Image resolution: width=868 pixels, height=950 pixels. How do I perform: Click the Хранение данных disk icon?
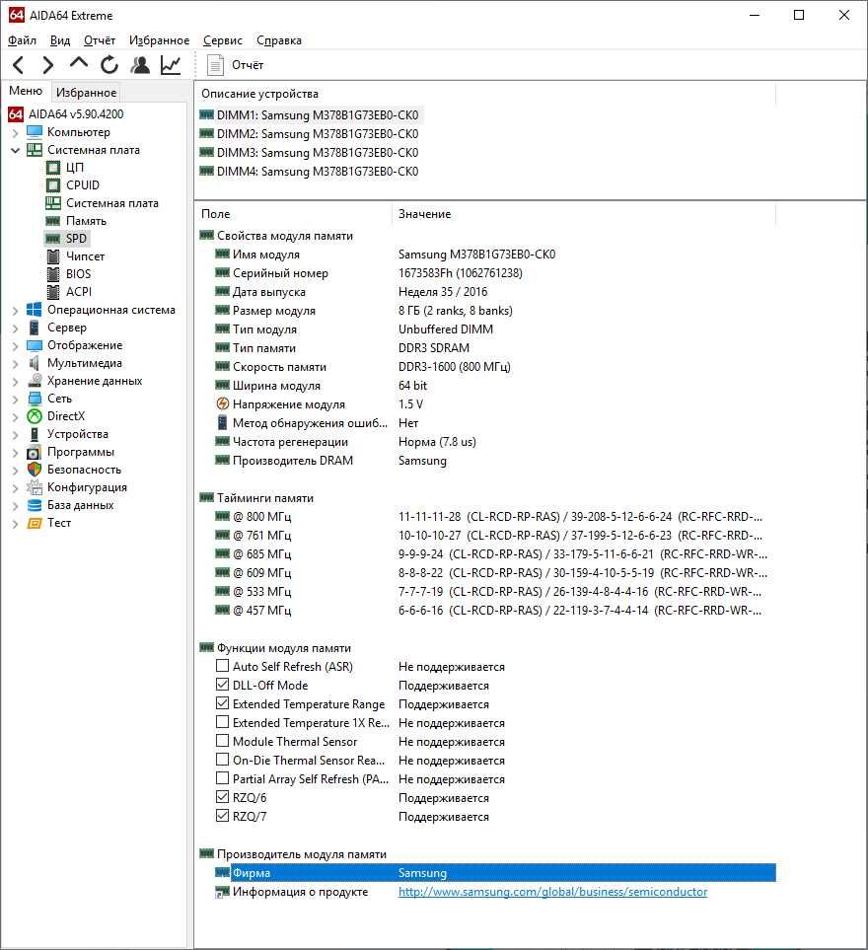pos(35,381)
